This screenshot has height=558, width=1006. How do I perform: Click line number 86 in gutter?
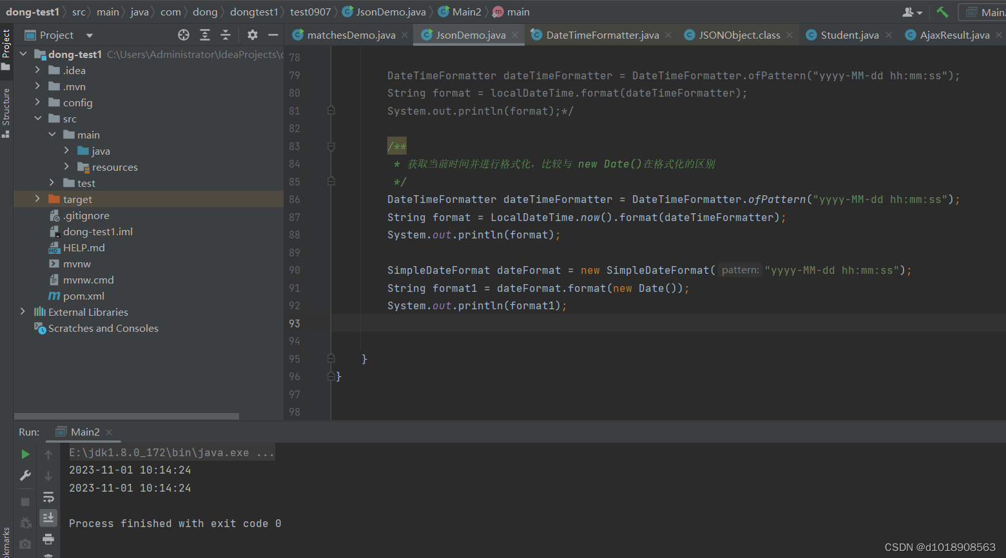click(x=295, y=199)
